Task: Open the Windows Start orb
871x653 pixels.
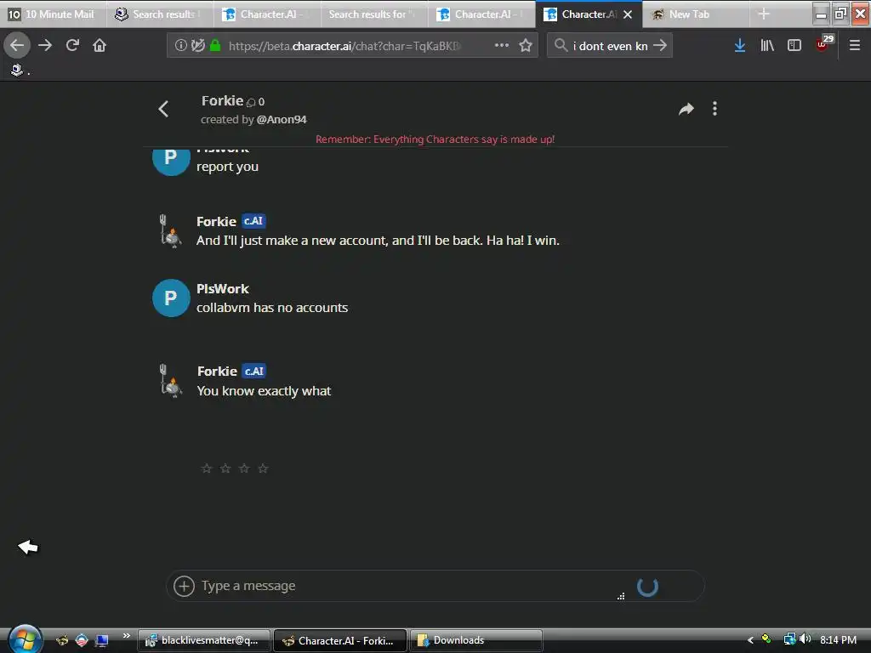Action: click(x=25, y=639)
